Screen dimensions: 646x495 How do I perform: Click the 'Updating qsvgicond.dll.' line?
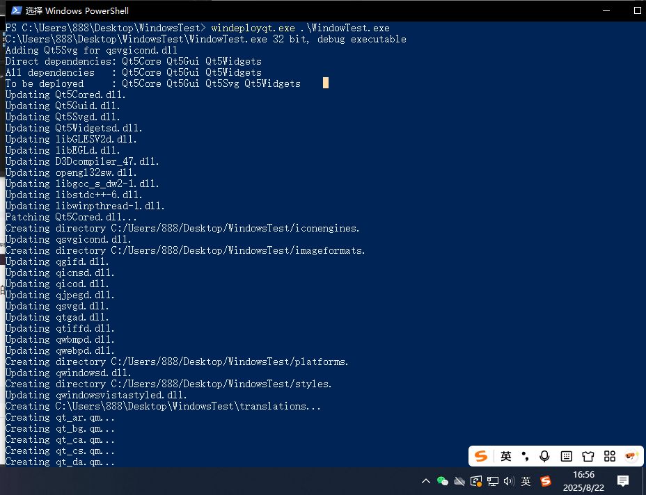pyautogui.click(x=68, y=239)
